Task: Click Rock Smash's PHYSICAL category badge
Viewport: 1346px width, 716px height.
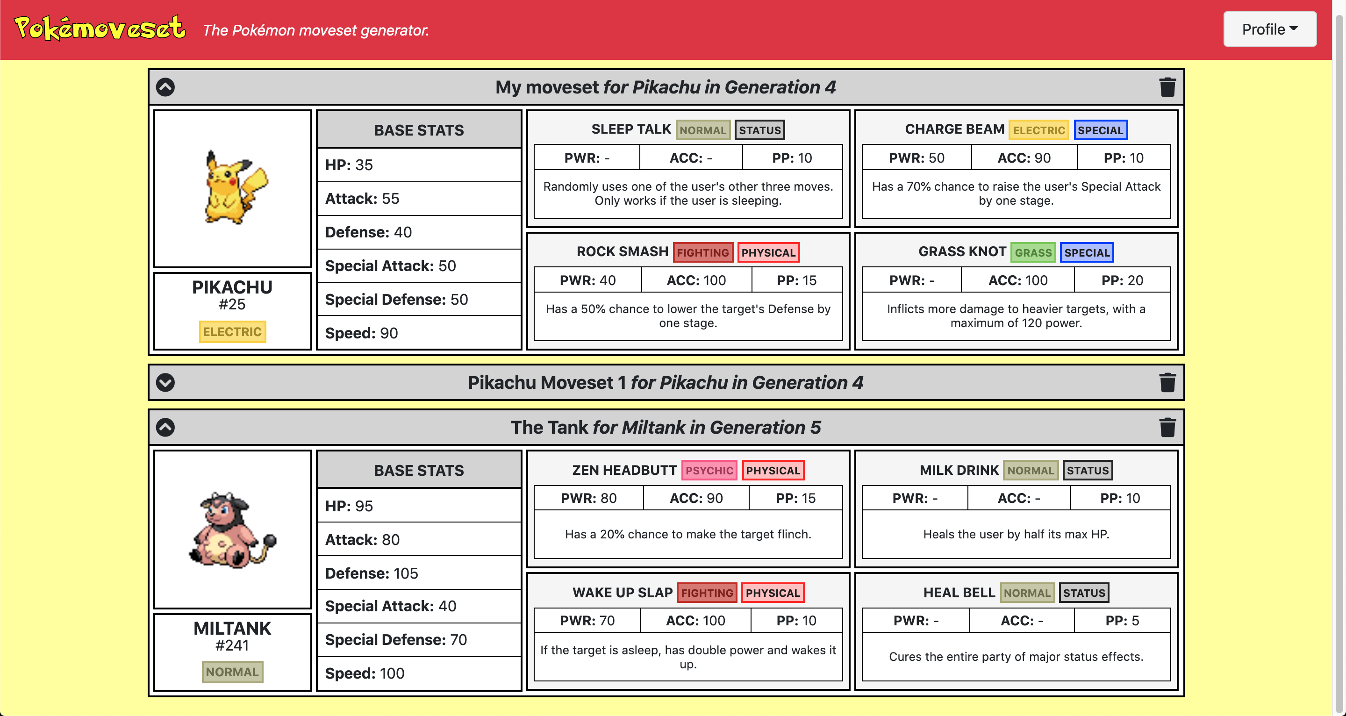Action: coord(768,253)
